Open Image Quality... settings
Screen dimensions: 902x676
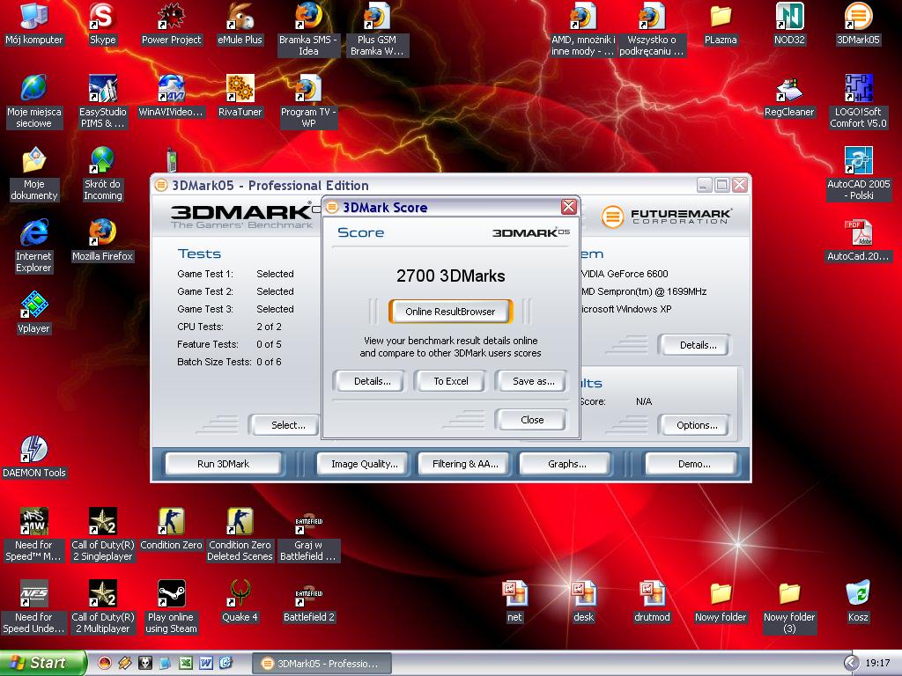(x=364, y=464)
